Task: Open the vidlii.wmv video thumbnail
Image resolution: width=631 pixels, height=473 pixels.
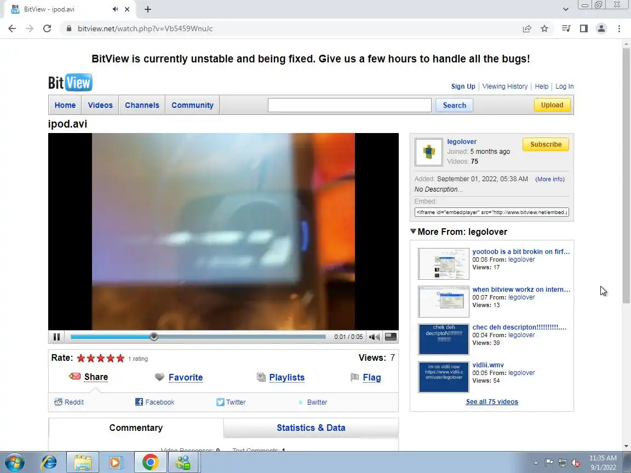Action: click(x=444, y=377)
